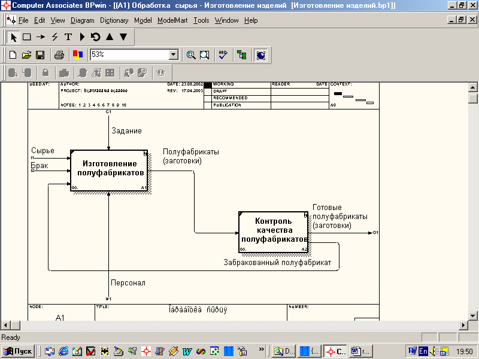Create a new model
Viewport: 479px width, 359px height.
[13, 55]
